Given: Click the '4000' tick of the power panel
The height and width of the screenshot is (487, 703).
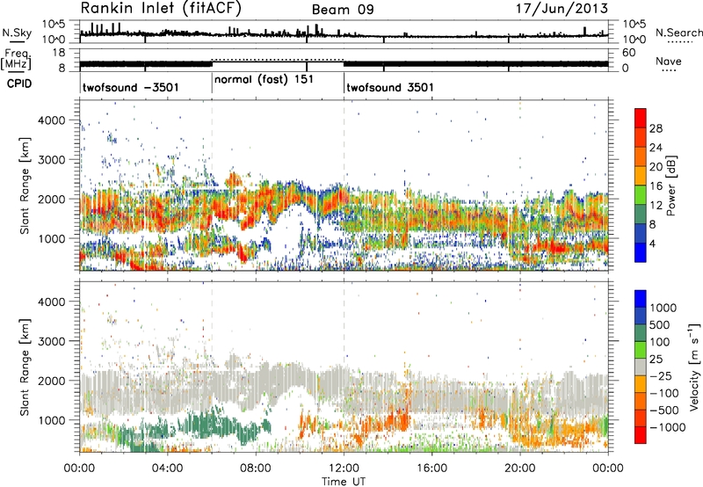Looking at the screenshot, I should [x=52, y=120].
